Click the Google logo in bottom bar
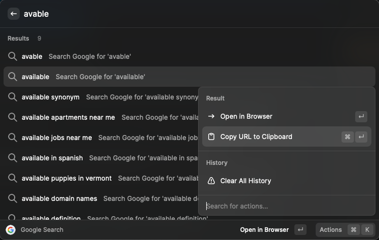 point(11,229)
